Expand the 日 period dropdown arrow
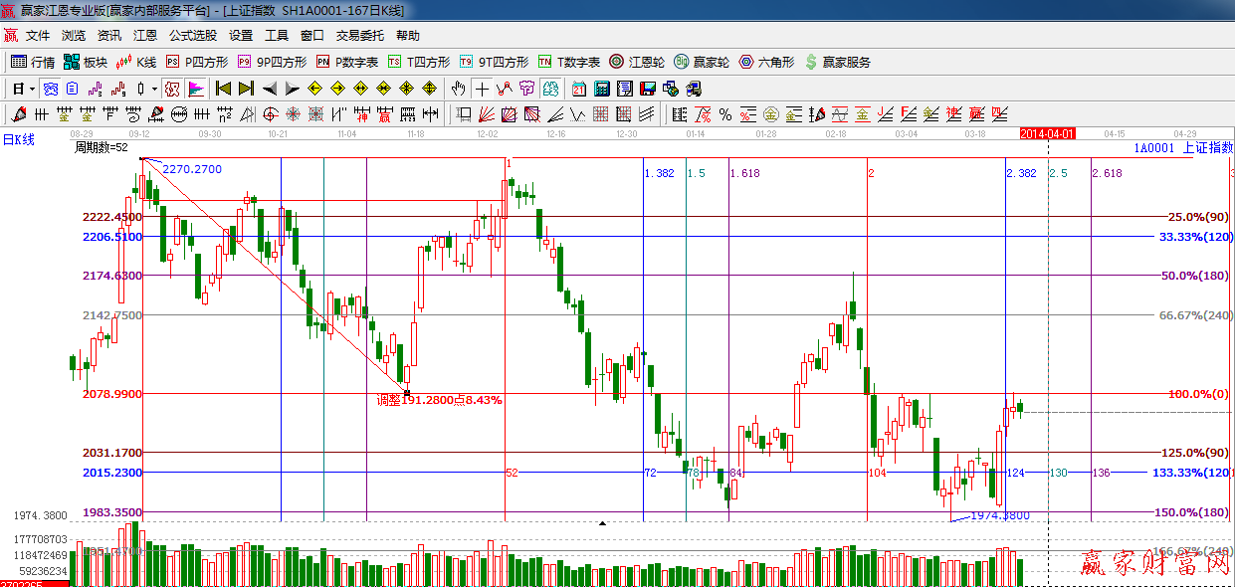The height and width of the screenshot is (587, 1235). (33, 89)
